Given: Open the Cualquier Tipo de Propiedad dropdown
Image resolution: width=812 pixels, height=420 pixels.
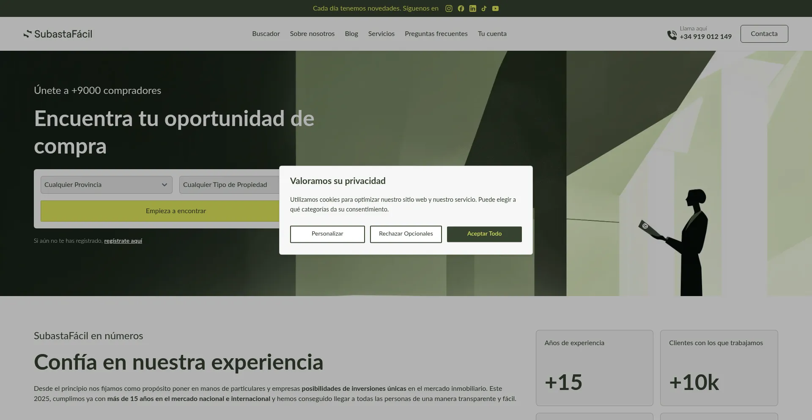Looking at the screenshot, I should coord(228,185).
